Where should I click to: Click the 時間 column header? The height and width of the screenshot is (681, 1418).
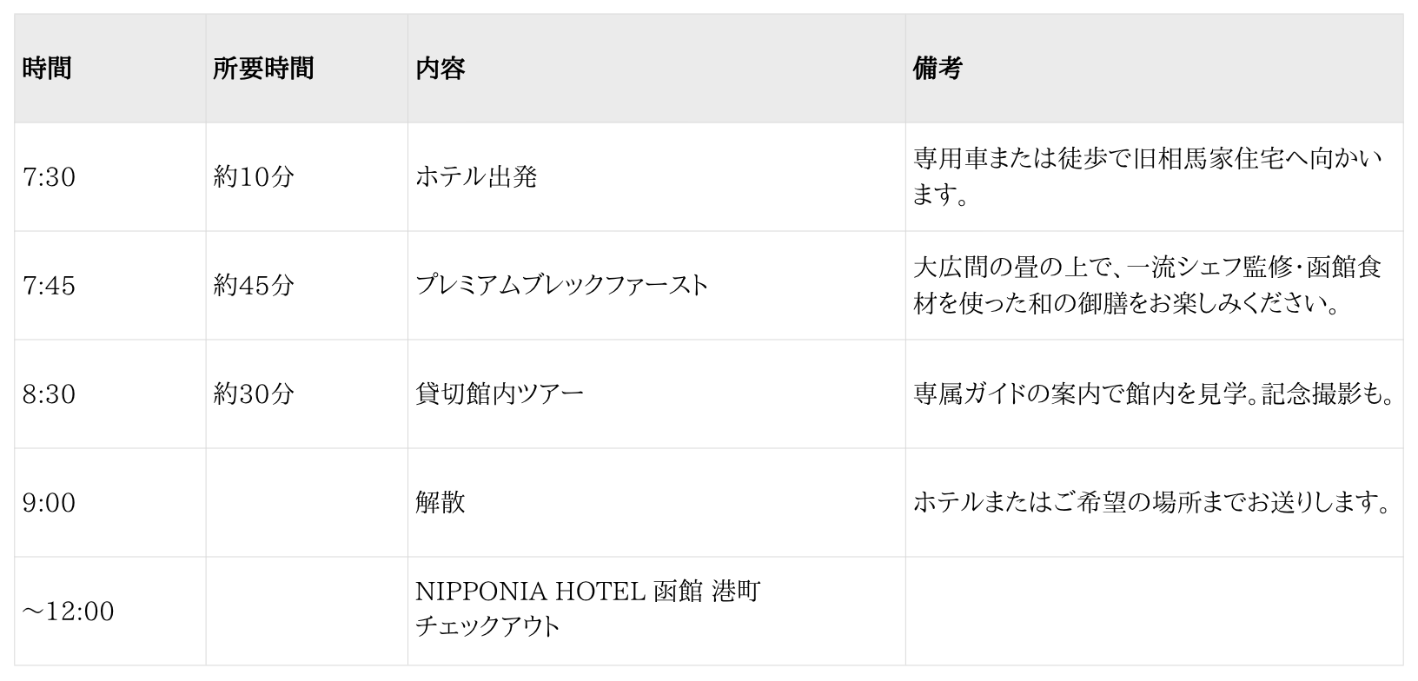pyautogui.click(x=47, y=68)
